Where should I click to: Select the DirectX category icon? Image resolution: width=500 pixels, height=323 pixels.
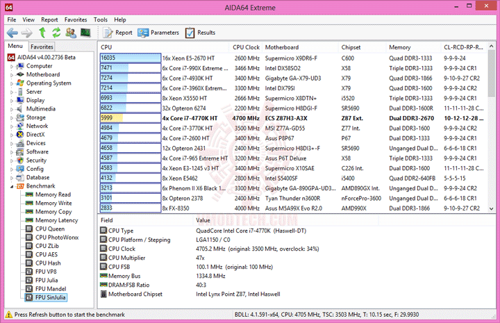20,135
